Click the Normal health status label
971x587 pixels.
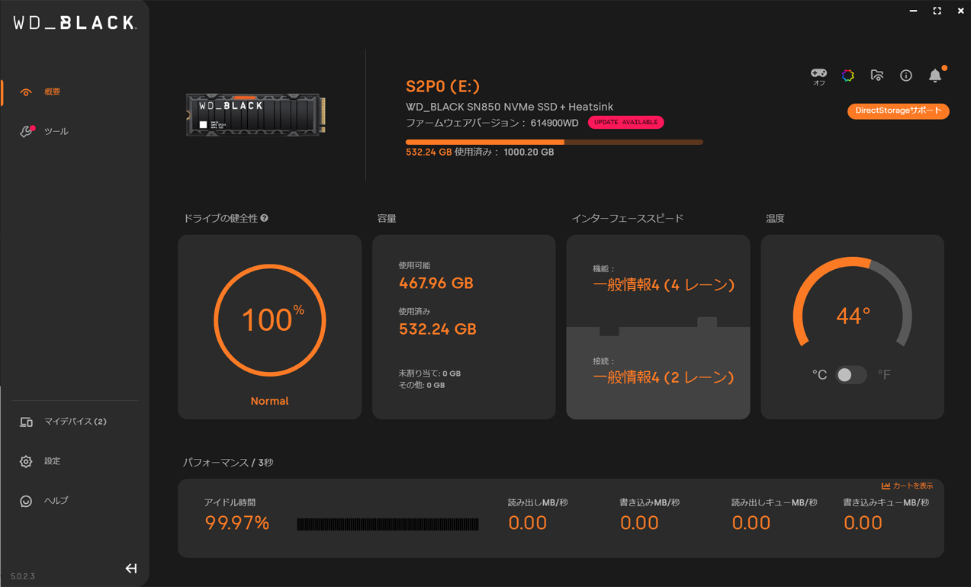269,401
